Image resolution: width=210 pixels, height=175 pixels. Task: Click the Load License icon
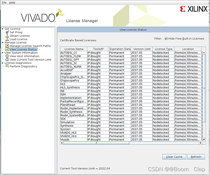pyautogui.click(x=7, y=39)
